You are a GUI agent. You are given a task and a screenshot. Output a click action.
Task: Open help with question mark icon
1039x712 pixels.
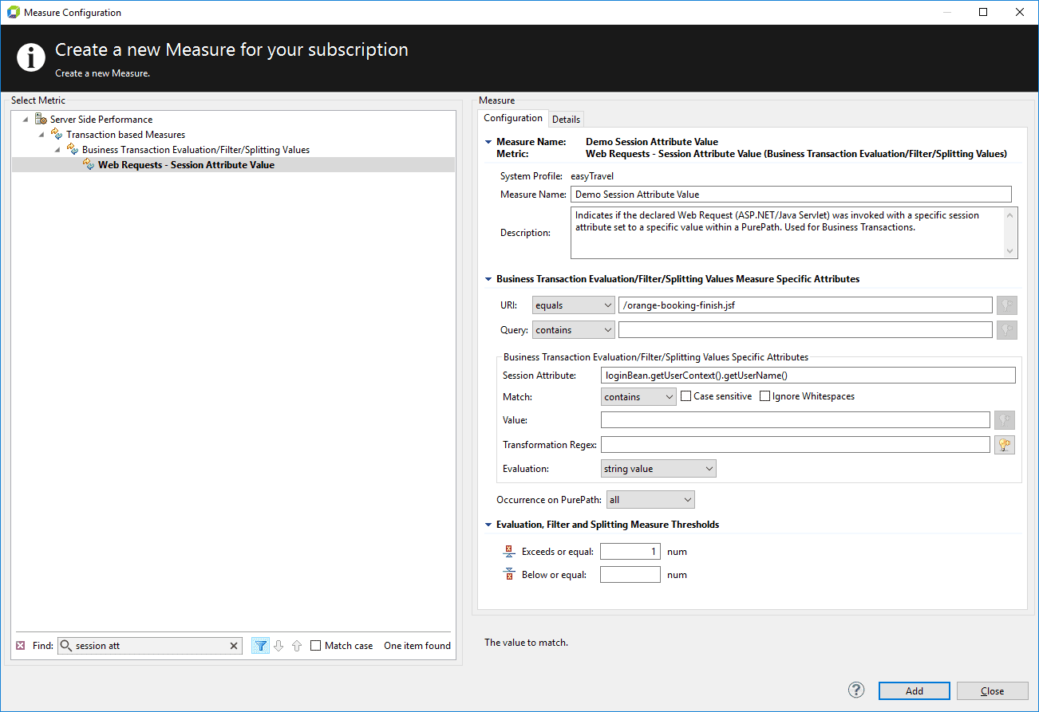856,690
